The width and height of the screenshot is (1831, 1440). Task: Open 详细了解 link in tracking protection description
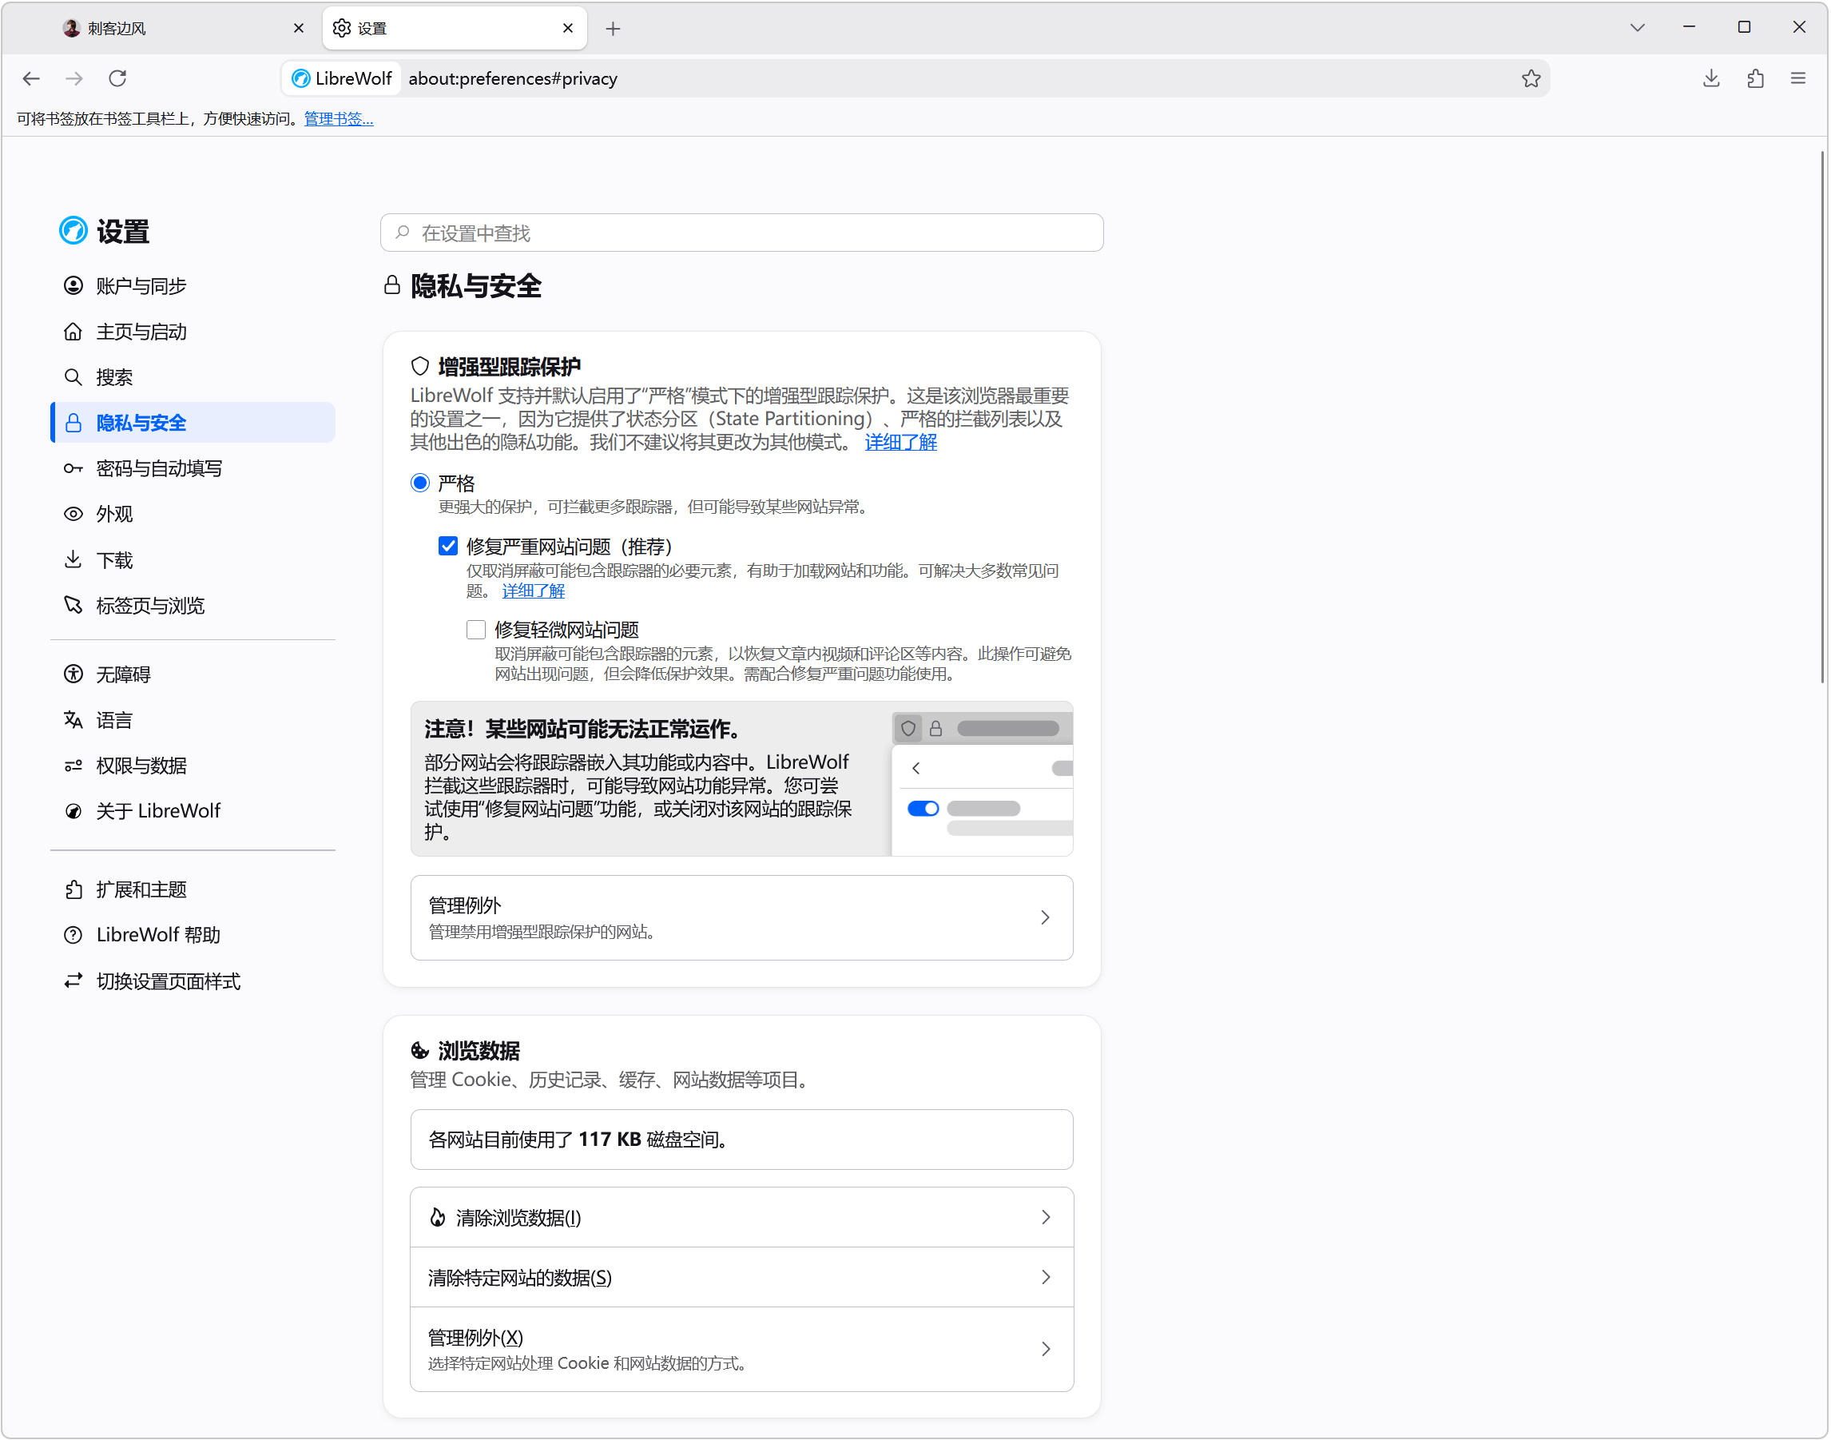[901, 443]
